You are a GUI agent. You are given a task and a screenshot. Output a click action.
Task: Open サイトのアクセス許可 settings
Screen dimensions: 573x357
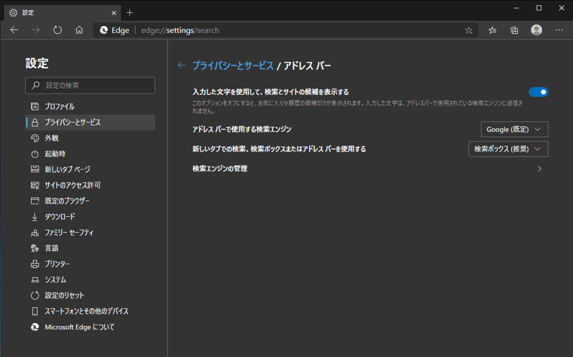pos(90,185)
